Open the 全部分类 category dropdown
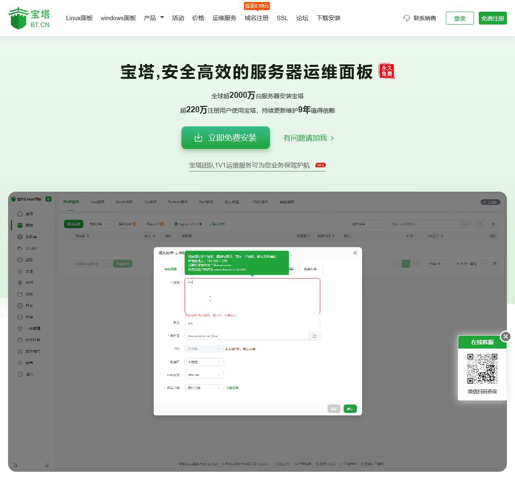This screenshot has height=481, width=515. pos(367,224)
